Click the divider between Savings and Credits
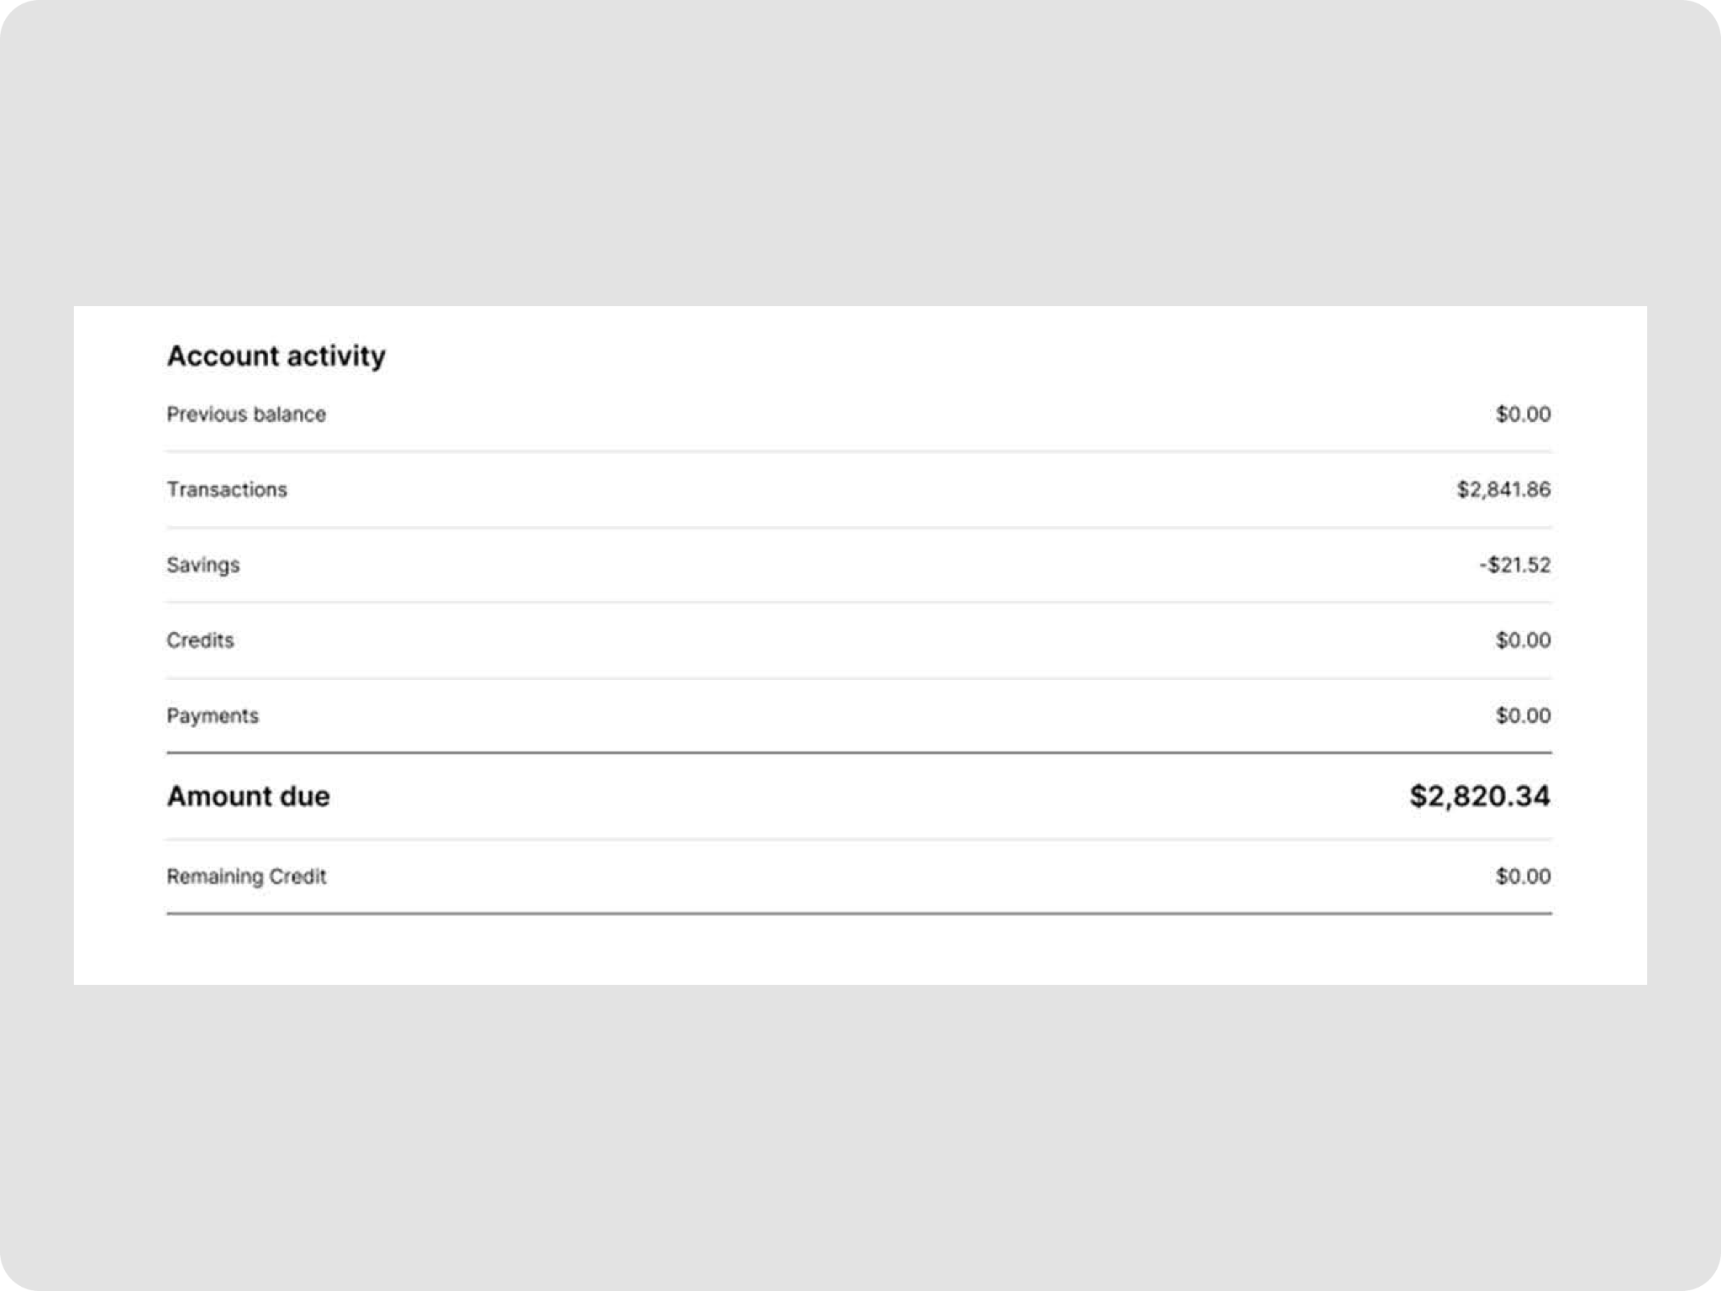The width and height of the screenshot is (1721, 1291). pos(859,603)
